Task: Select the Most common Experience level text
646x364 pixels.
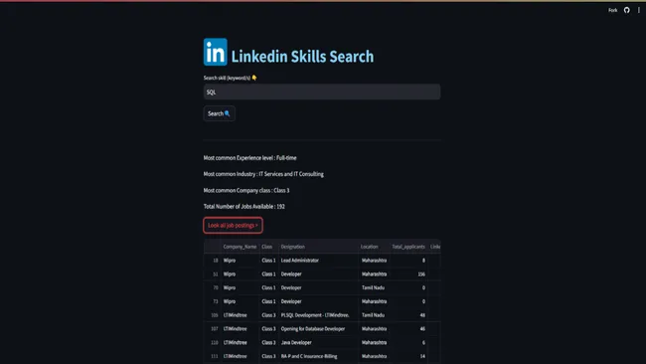Action: (x=249, y=158)
